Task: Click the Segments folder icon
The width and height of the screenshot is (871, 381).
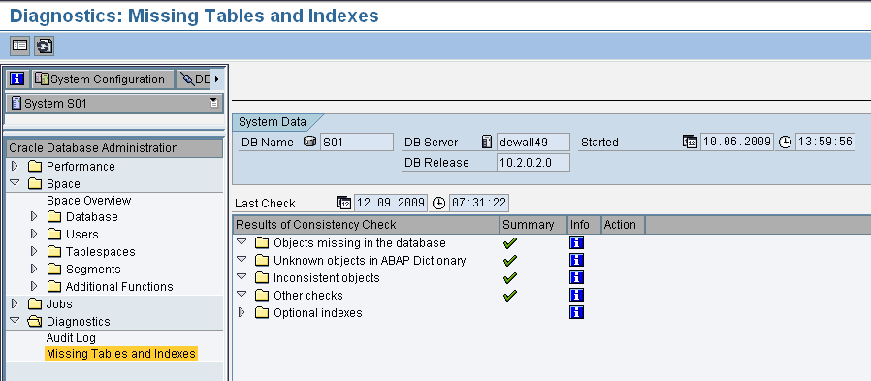Action: pos(54,269)
